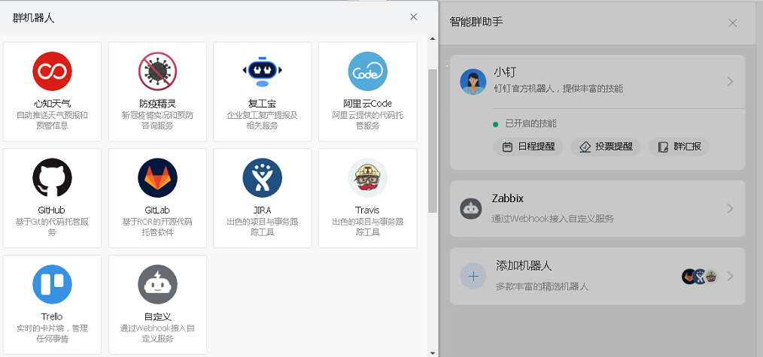Click 自动推送天气预报和预警信息 description
763x357 pixels.
[52, 120]
